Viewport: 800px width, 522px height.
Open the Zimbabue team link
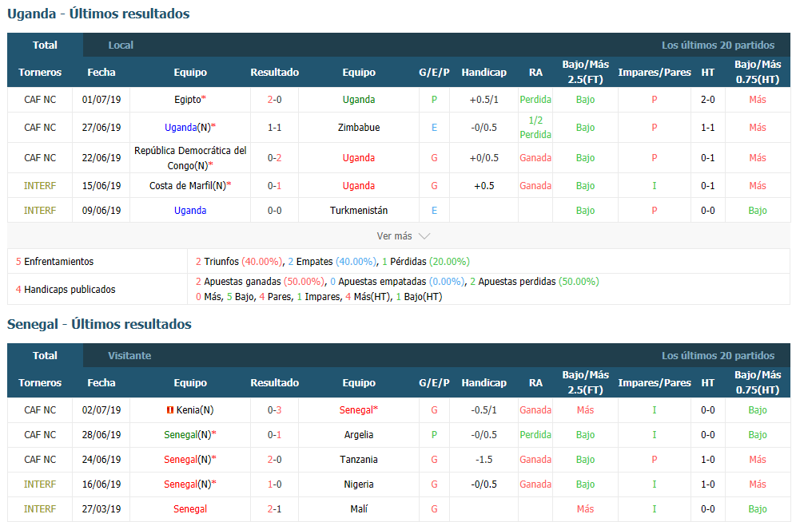(359, 128)
